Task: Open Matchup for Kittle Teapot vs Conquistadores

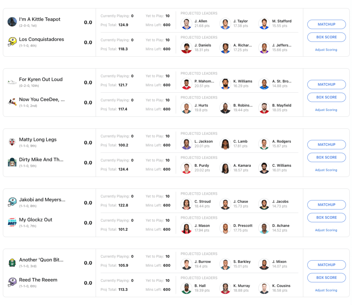Action: click(x=326, y=24)
